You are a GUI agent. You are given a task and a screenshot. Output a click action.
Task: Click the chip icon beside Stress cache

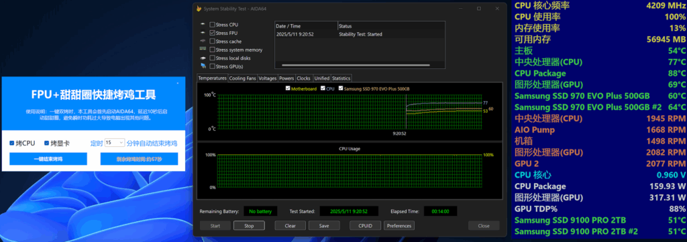tap(203, 42)
